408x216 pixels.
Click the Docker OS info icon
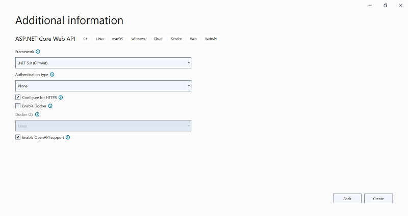point(37,114)
